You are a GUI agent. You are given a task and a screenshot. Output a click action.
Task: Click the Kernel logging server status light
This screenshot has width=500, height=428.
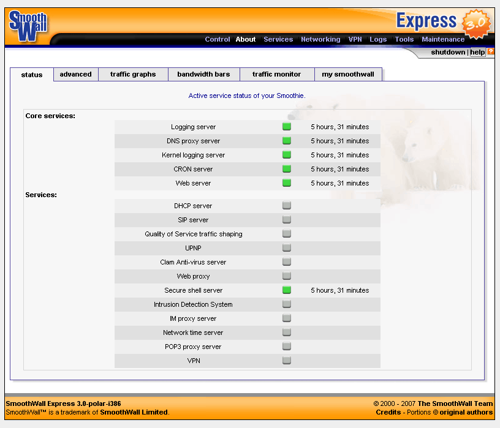pyautogui.click(x=287, y=154)
